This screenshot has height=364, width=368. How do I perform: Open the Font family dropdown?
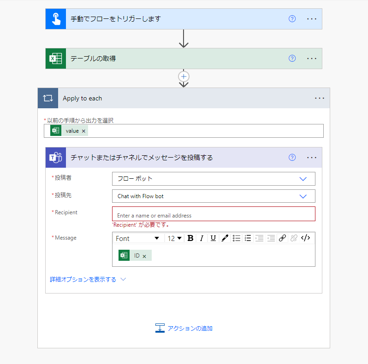click(137, 238)
